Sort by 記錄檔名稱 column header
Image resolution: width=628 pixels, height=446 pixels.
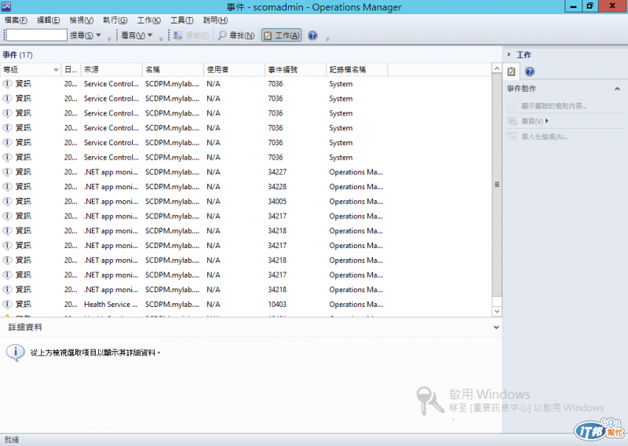tap(357, 69)
